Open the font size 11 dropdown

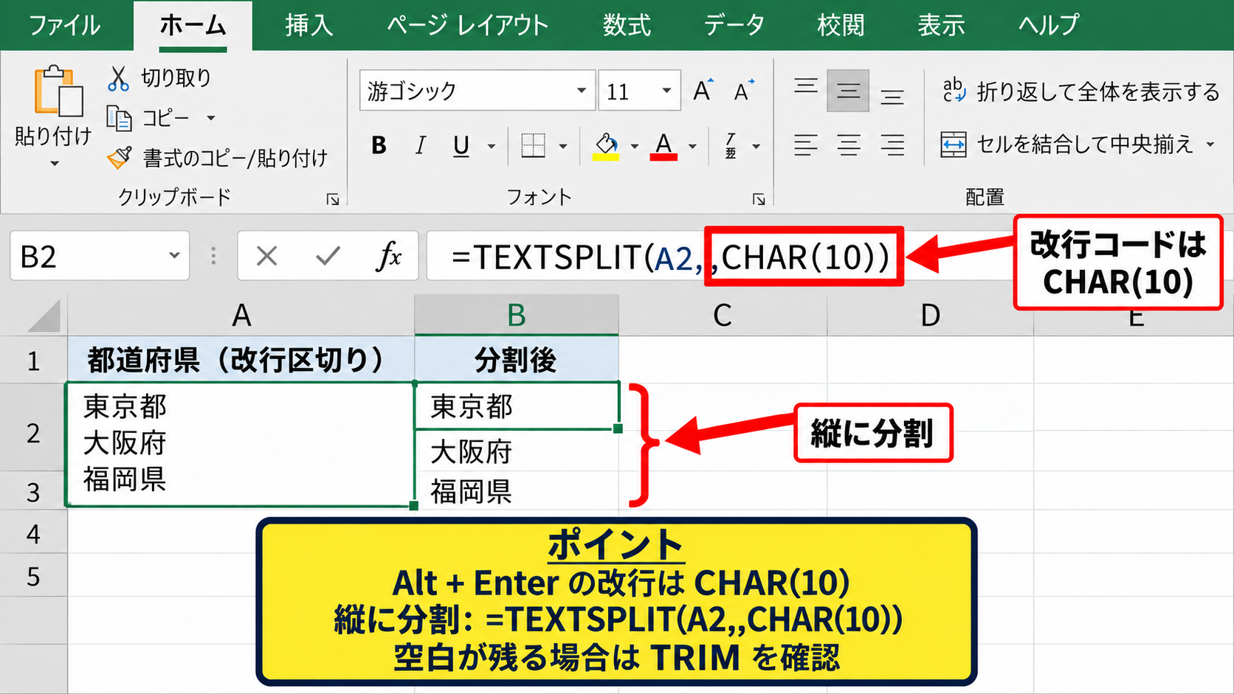click(666, 91)
